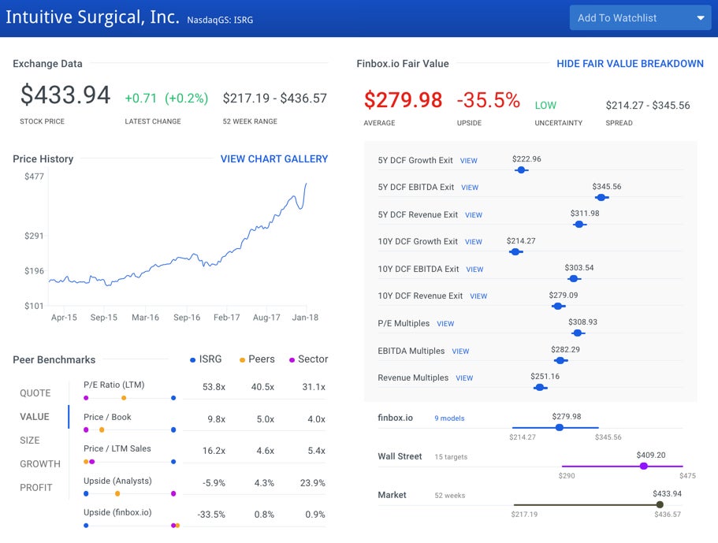Image resolution: width=718 pixels, height=543 pixels.
Task: Click the $303.54 marker on 10Y DCF EBITDA Exit
Action: click(x=574, y=278)
